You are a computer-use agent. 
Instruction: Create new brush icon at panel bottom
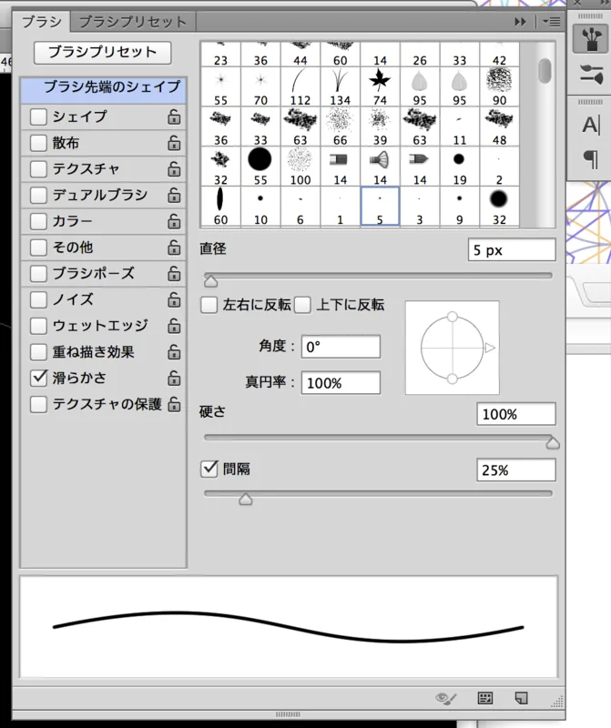tap(522, 698)
